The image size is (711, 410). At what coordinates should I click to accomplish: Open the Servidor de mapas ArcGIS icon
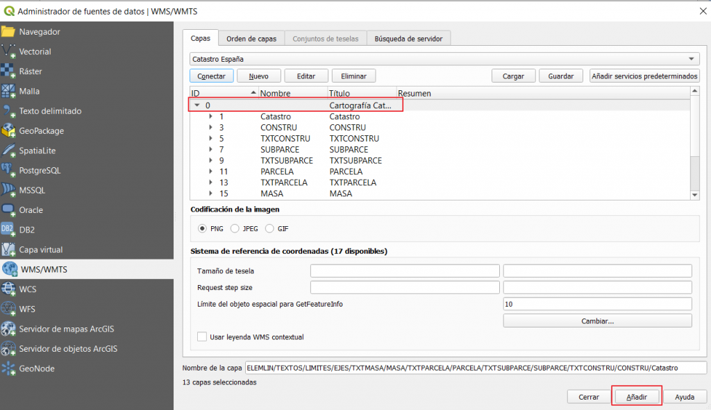(8, 329)
